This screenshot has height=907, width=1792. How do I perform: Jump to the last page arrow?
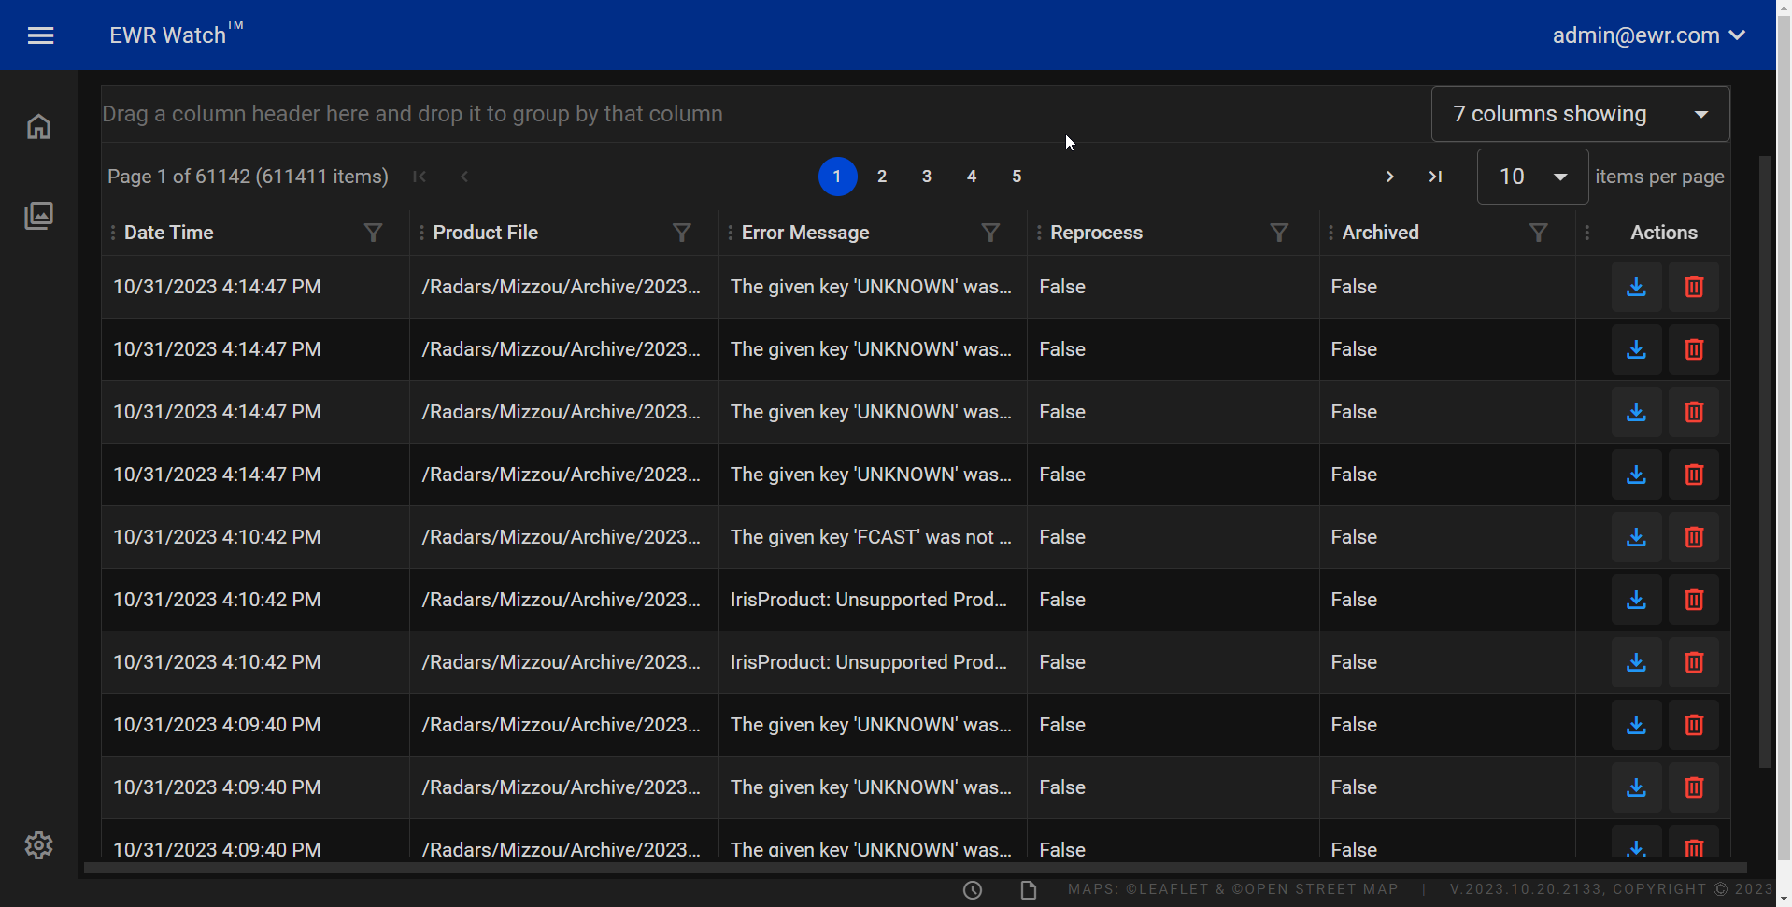[1435, 177]
